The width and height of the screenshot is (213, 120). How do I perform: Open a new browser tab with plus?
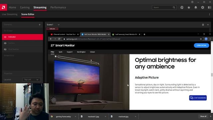(144, 34)
